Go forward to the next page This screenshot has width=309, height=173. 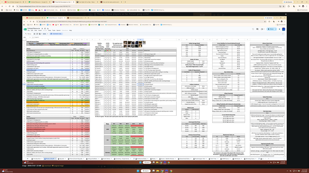(x=6, y=6)
